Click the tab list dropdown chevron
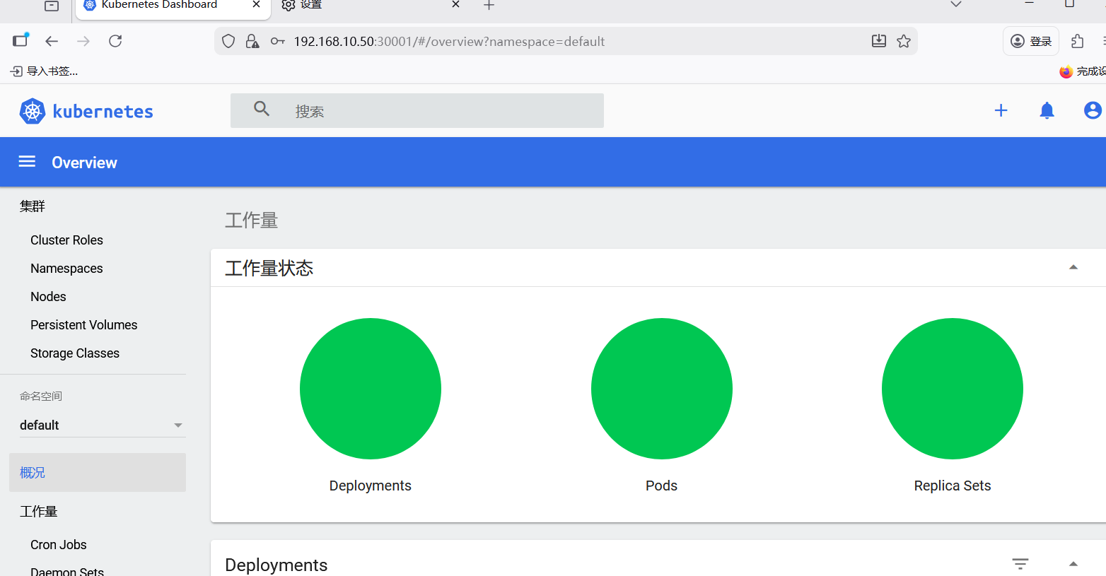 coord(956,4)
